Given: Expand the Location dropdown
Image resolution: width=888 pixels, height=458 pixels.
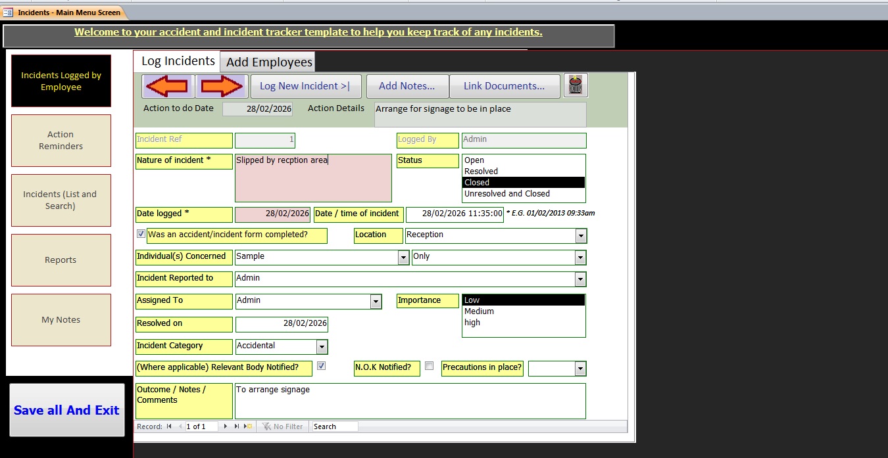Looking at the screenshot, I should pyautogui.click(x=580, y=235).
